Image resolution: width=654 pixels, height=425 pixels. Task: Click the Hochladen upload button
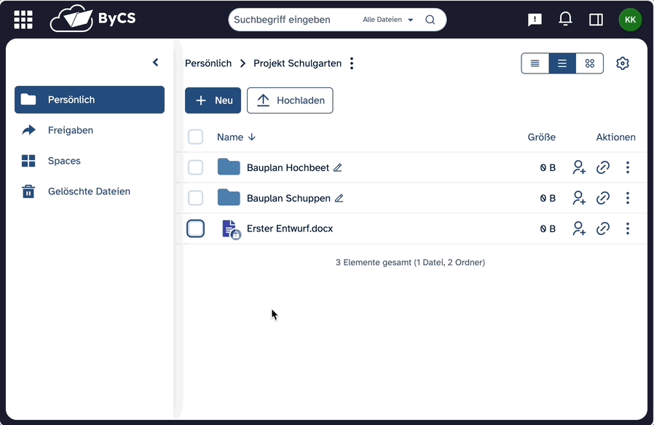pos(290,100)
